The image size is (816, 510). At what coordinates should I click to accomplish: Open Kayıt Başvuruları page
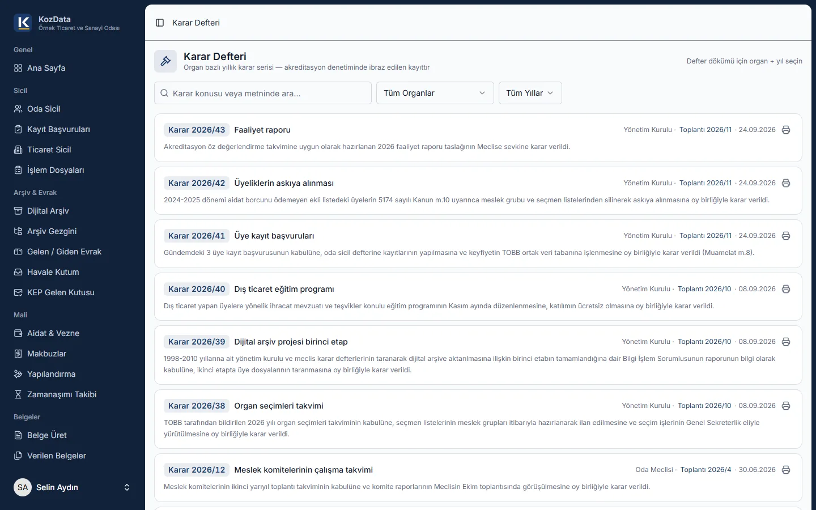click(x=73, y=129)
